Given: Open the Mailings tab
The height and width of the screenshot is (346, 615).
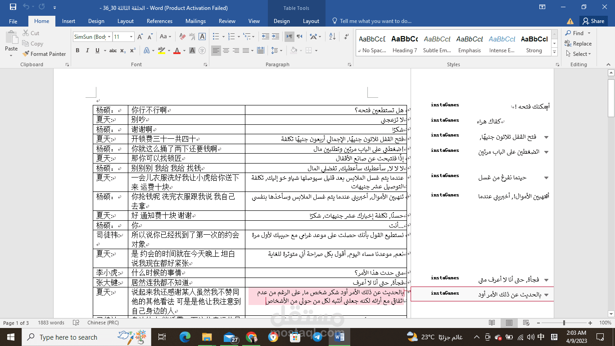Looking at the screenshot, I should tap(195, 21).
